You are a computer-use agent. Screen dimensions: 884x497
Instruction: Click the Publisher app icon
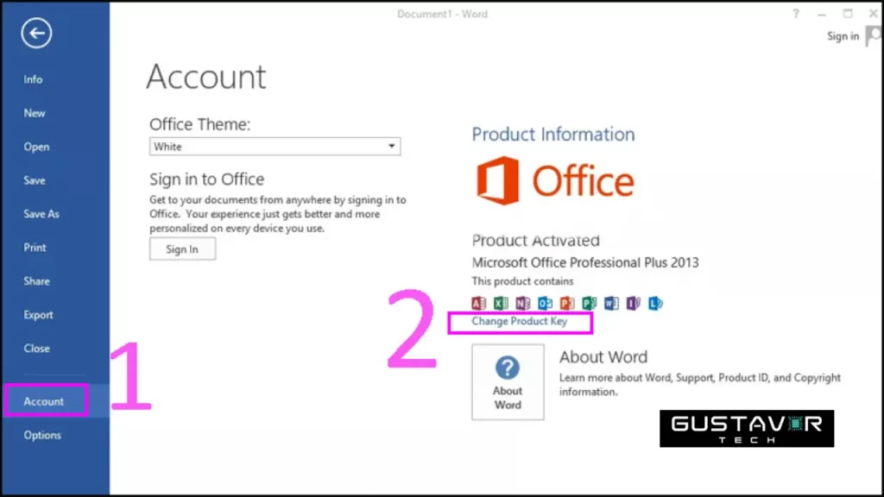tap(589, 303)
